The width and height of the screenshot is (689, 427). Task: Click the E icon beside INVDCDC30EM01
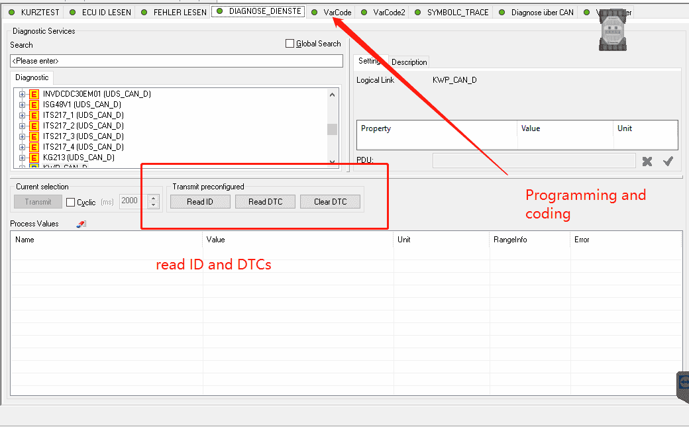(x=34, y=94)
